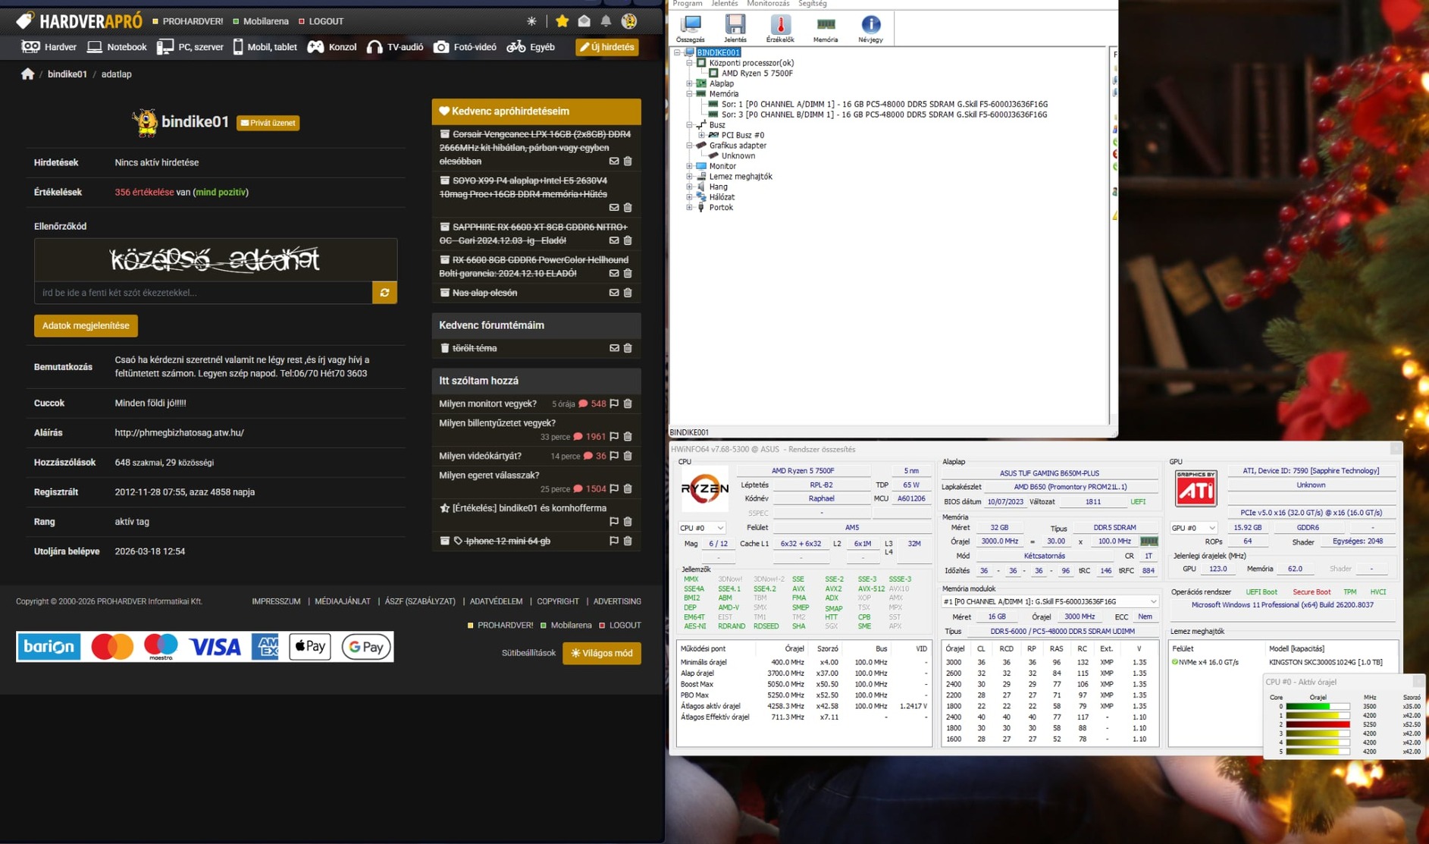This screenshot has height=844, width=1429.
Task: Select the 'Unknown' graphics adapter tree item
Action: 738,156
